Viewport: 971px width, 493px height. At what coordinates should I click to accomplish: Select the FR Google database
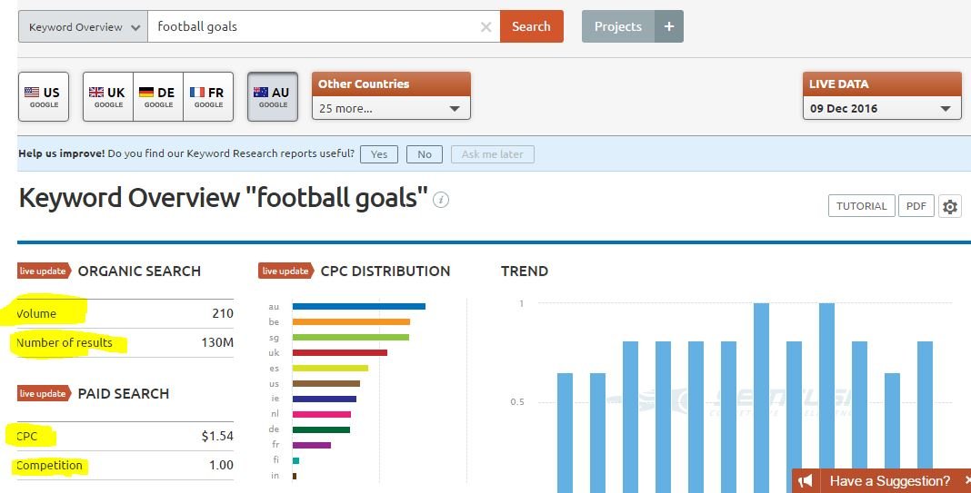tap(208, 96)
